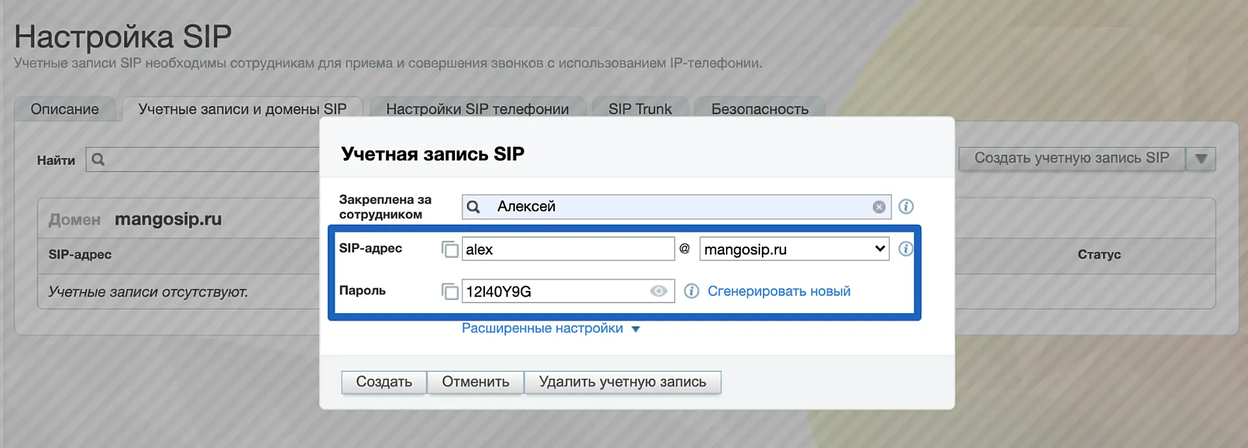Open arrow dropdown beside Создать учетную запись SIP
1248x448 pixels.
click(x=1201, y=159)
